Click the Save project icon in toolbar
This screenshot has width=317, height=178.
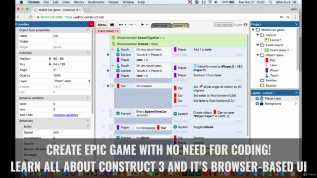[x=112, y=25]
